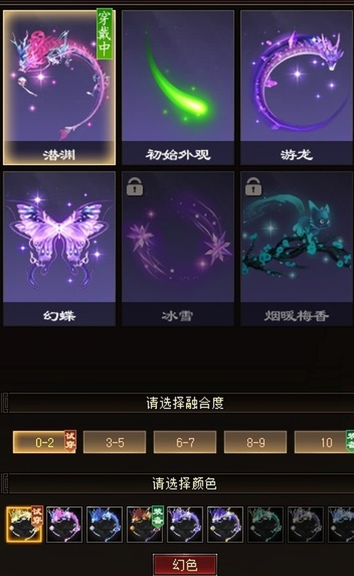Image resolution: width=354 pixels, height=576 pixels.
Task: Select the gray dragon color swatch
Action: (x=305, y=524)
